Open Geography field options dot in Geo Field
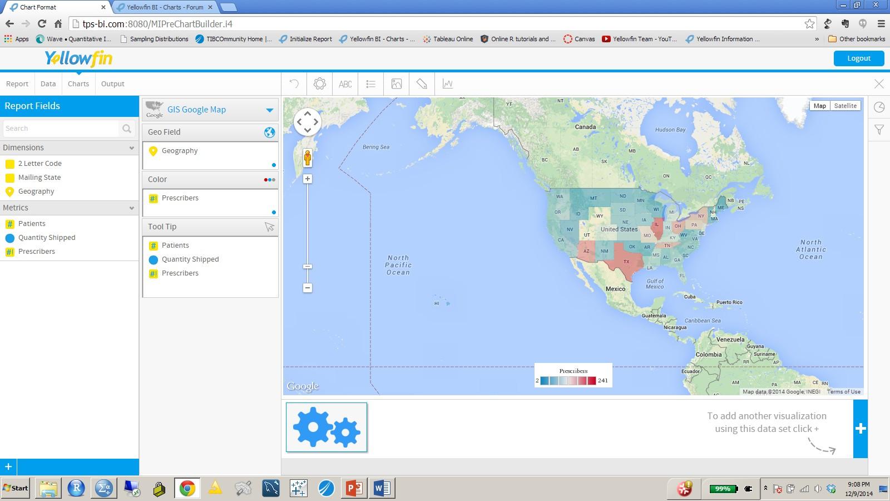The width and height of the screenshot is (890, 501). tap(274, 165)
